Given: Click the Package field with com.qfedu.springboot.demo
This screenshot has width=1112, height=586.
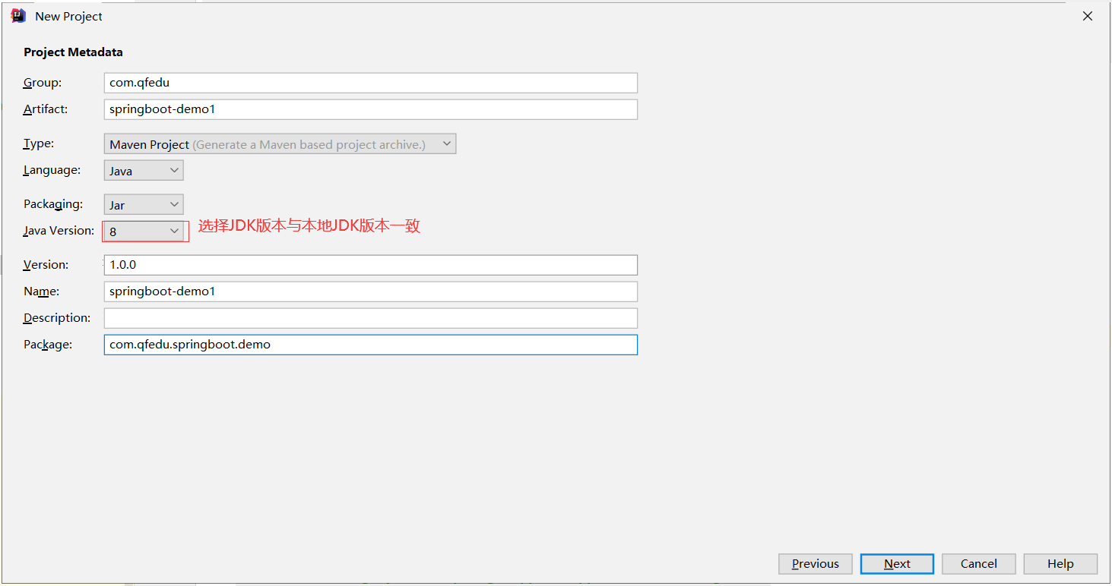Looking at the screenshot, I should click(x=371, y=345).
